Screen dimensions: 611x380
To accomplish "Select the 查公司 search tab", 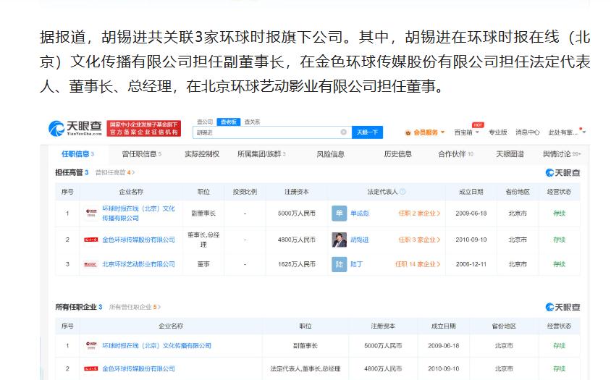I will click(x=204, y=122).
